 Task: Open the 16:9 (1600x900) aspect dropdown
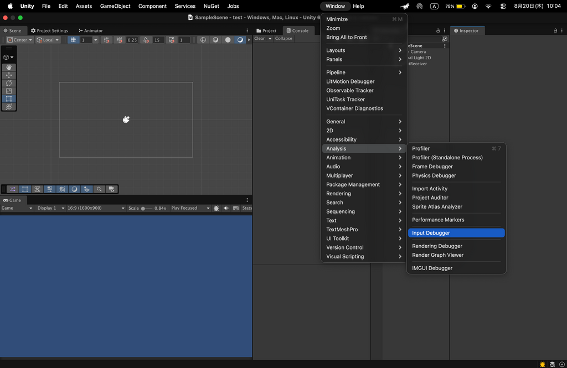pyautogui.click(x=96, y=208)
